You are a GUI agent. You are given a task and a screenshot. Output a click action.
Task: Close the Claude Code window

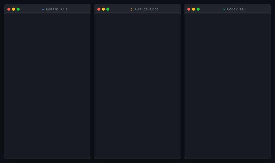tap(99, 9)
